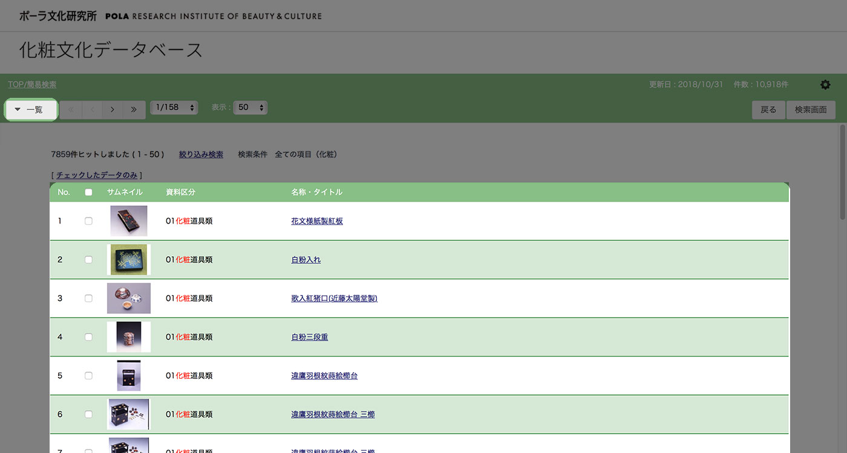Click the 化粧文化データベース page title

coord(111,50)
